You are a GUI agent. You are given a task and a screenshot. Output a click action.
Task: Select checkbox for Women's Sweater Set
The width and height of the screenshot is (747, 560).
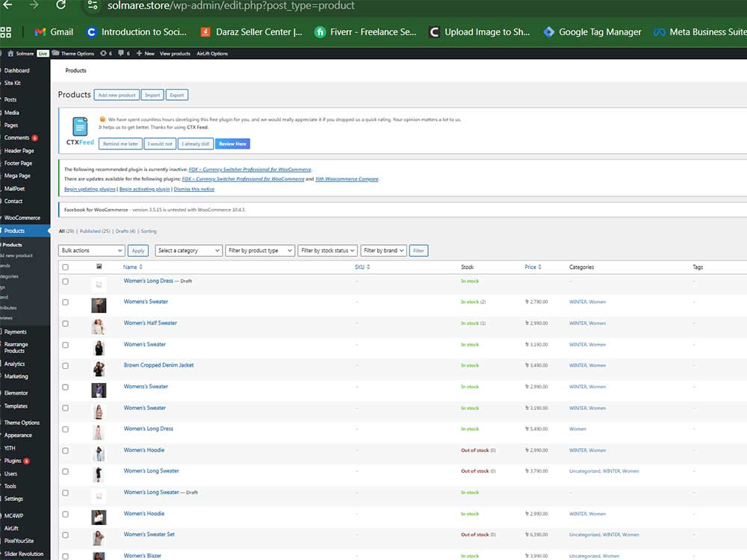click(x=65, y=535)
